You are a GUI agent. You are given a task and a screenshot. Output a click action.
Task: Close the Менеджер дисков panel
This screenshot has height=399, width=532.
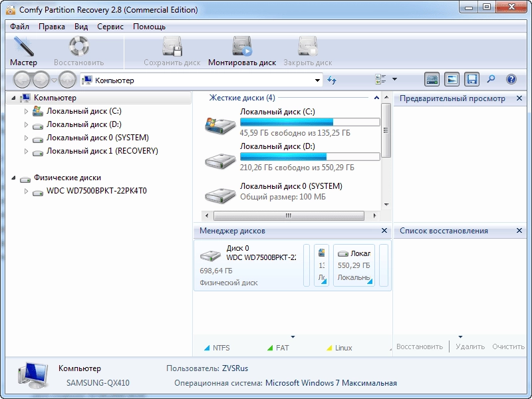coord(384,231)
